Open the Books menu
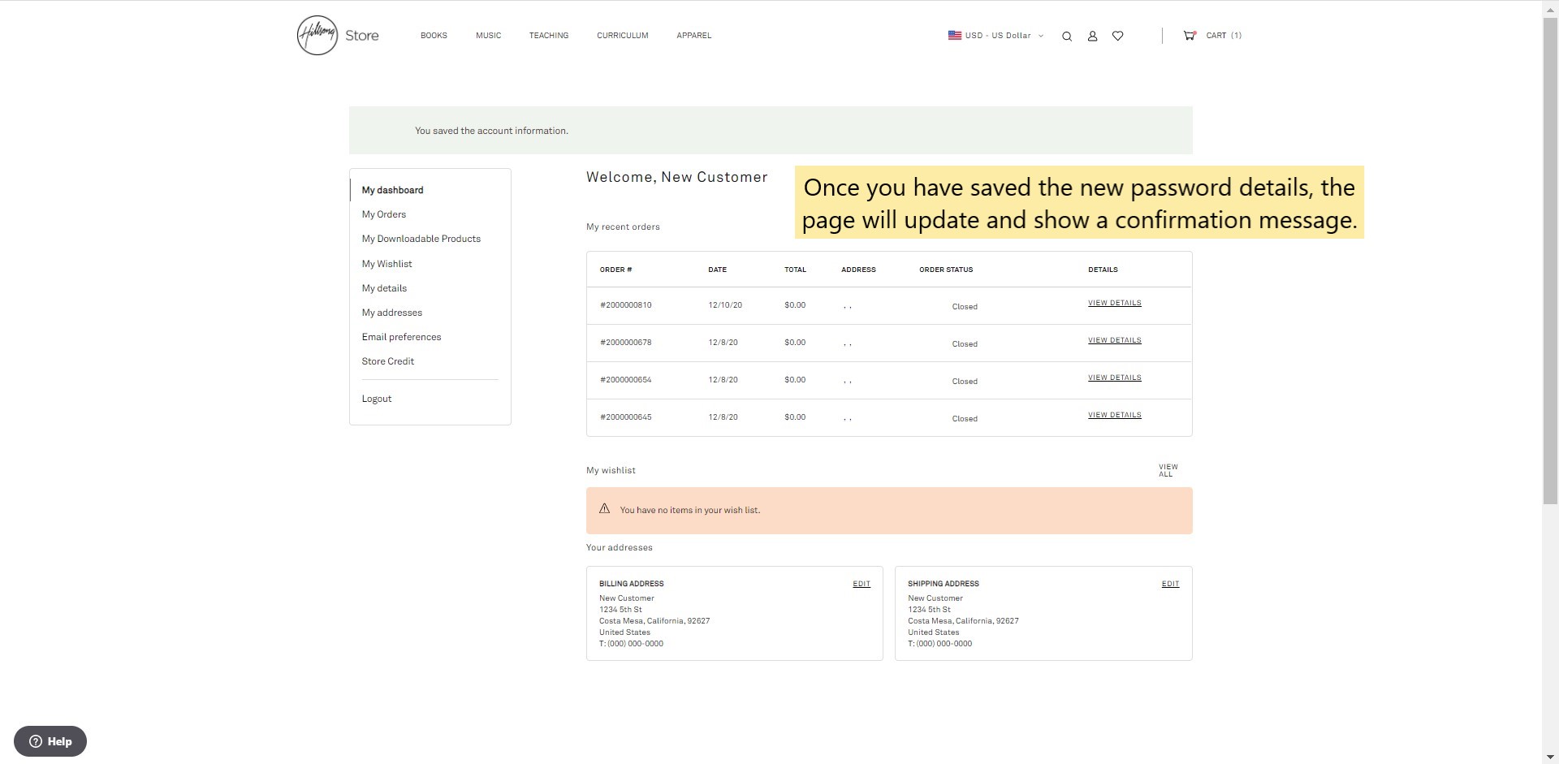Image resolution: width=1559 pixels, height=764 pixels. point(434,36)
